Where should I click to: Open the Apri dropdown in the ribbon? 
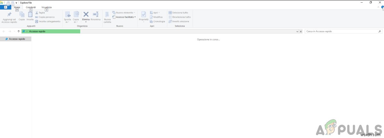coord(155,13)
